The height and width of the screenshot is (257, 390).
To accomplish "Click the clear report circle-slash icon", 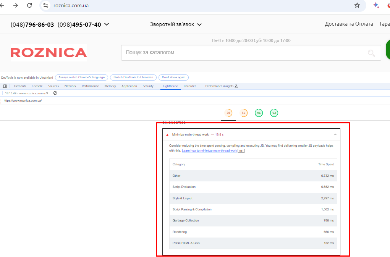I will pyautogui.click(x=55, y=93).
